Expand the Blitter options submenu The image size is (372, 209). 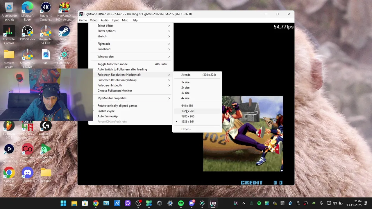(x=130, y=31)
